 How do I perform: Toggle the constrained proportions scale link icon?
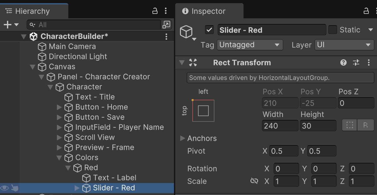pyautogui.click(x=254, y=181)
